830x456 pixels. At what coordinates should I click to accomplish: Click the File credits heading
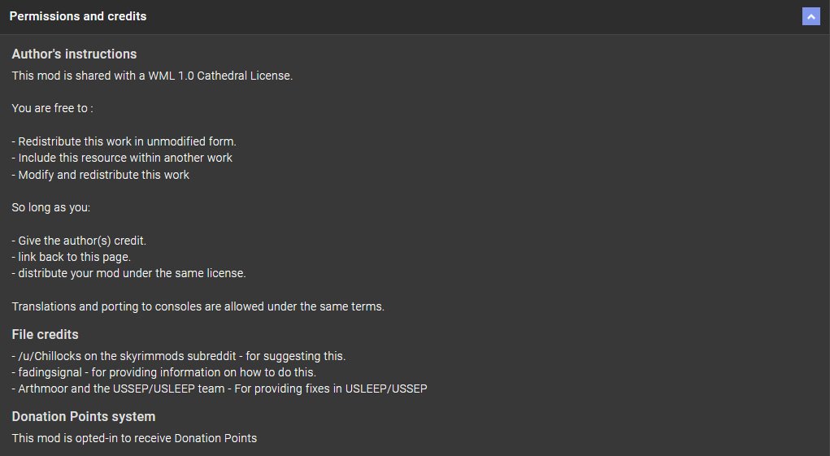click(x=45, y=334)
